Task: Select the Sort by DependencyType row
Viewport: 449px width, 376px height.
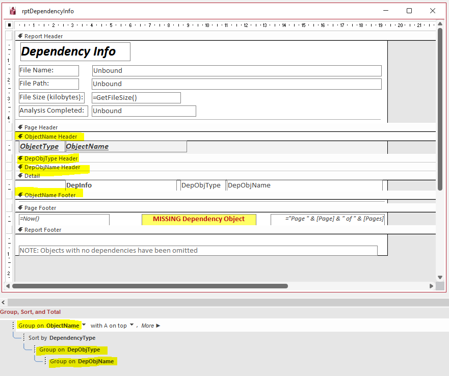Action: coord(62,338)
